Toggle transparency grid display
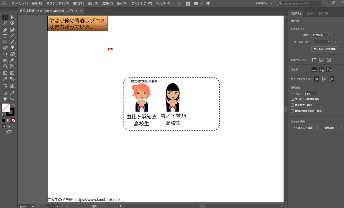 tap(329, 60)
